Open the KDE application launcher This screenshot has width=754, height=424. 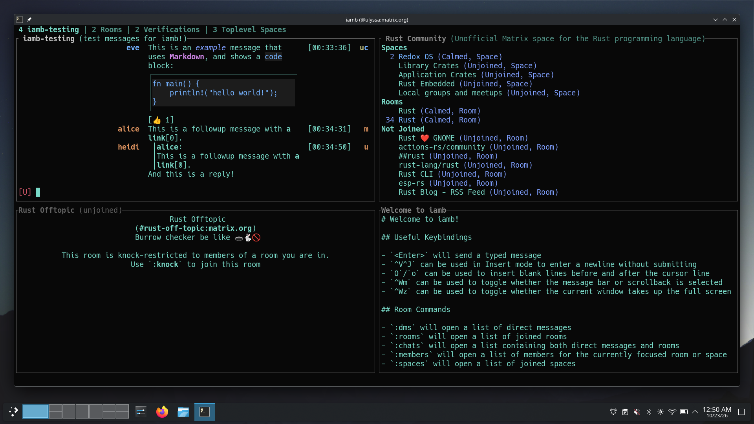click(x=13, y=411)
